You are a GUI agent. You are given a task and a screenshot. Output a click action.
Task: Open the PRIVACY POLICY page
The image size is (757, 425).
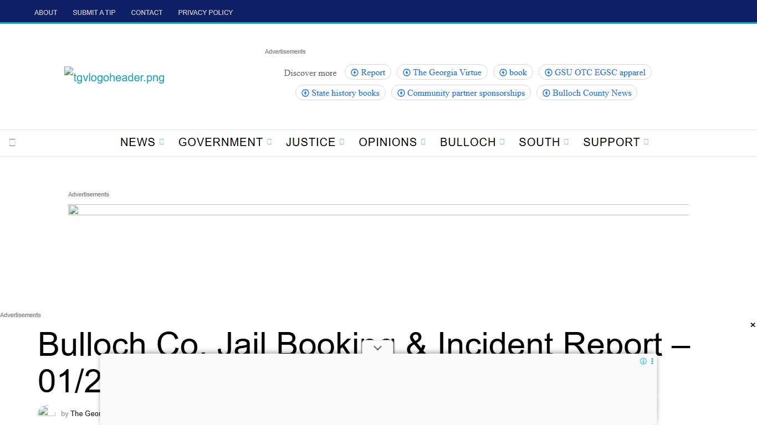tap(205, 12)
